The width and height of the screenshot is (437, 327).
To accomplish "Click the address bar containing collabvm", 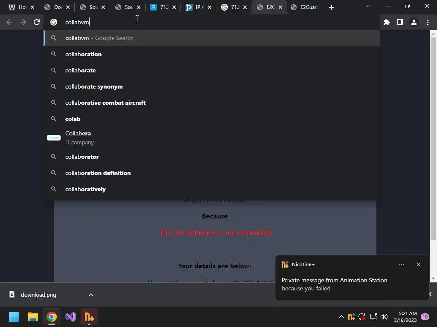I will coord(212,22).
